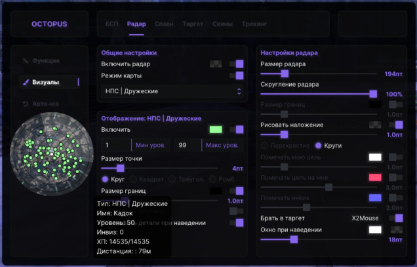Select the Ромб shape radio button

(212, 179)
